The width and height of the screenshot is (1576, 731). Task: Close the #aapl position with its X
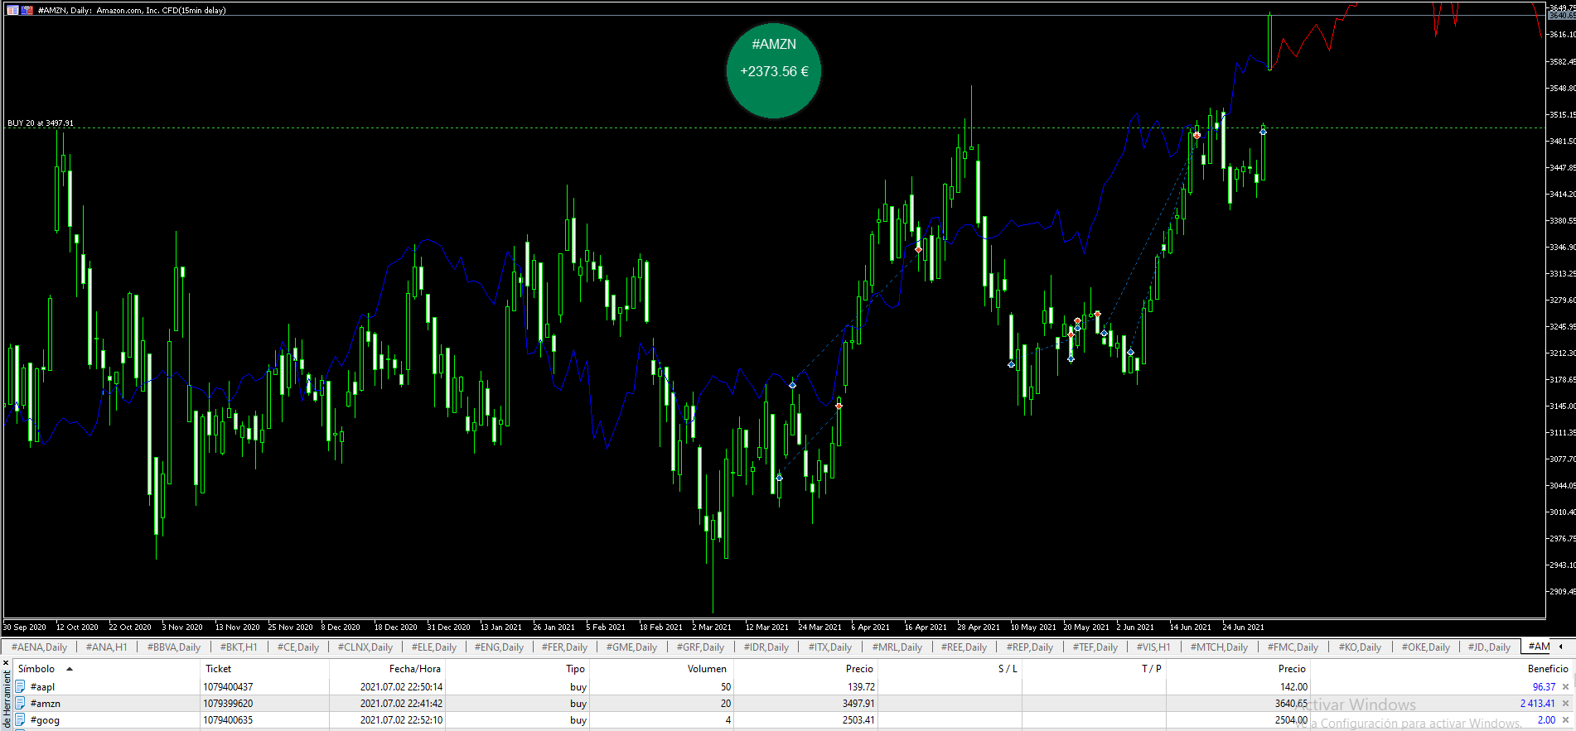coord(1565,687)
